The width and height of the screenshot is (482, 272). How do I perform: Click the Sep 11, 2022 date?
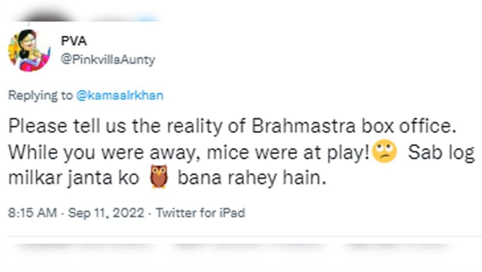pyautogui.click(x=106, y=213)
